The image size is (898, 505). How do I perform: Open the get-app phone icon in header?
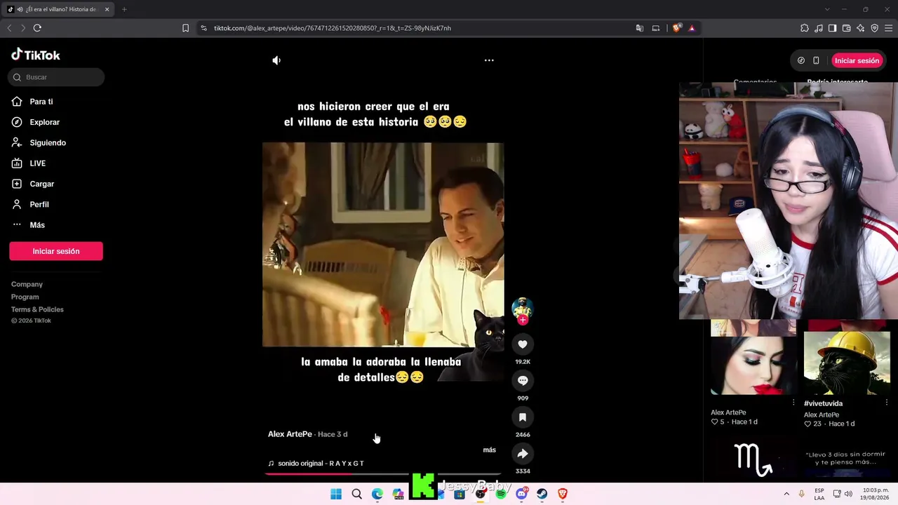(x=816, y=60)
